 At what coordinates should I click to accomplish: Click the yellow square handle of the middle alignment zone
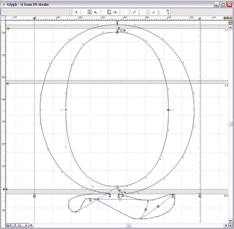[8, 83]
